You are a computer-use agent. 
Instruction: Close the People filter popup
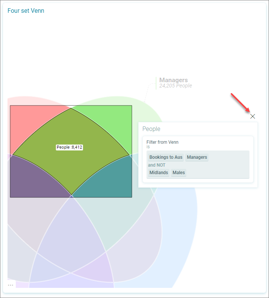click(x=252, y=116)
